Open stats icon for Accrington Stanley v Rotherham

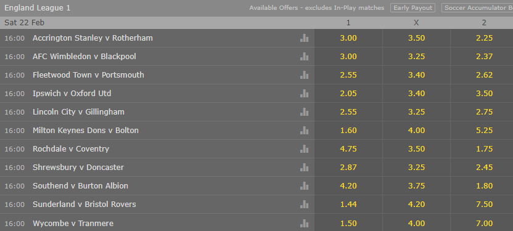(x=304, y=38)
